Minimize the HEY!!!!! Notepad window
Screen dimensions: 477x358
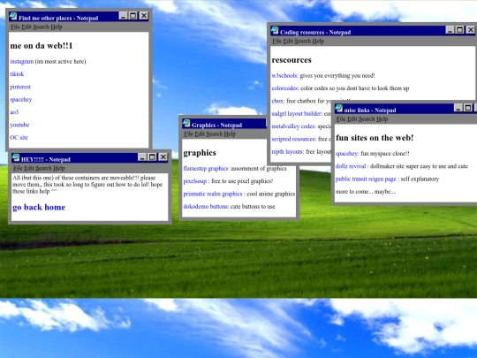click(x=142, y=156)
